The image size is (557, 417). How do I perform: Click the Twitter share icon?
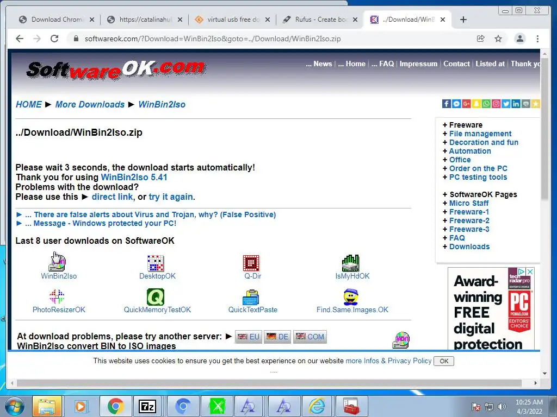[506, 104]
